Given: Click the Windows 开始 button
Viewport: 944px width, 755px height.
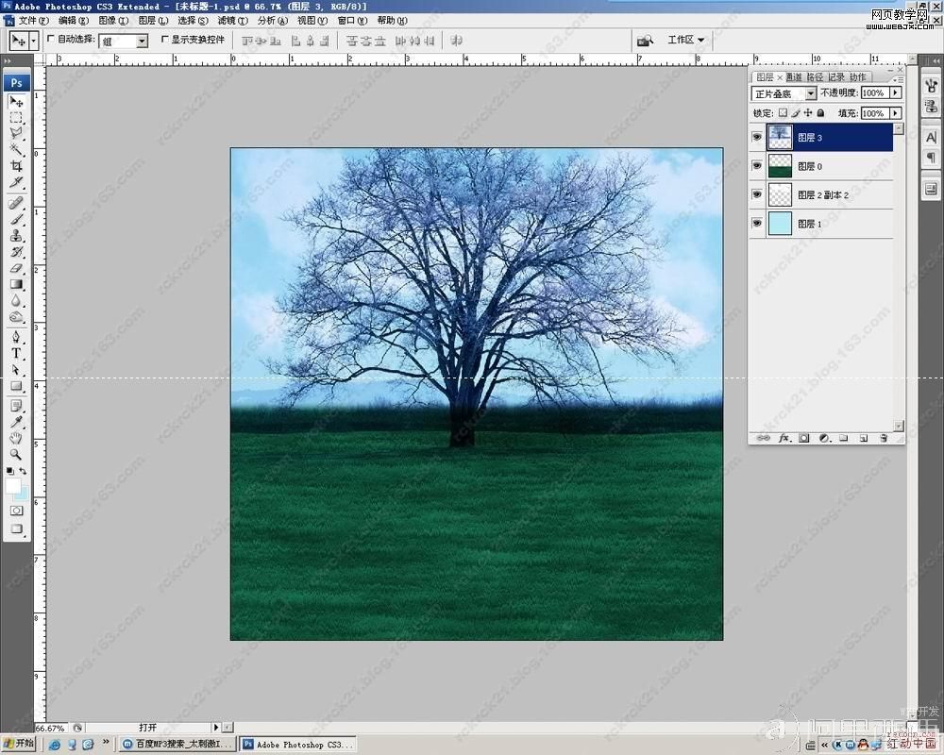Looking at the screenshot, I should click(x=18, y=744).
